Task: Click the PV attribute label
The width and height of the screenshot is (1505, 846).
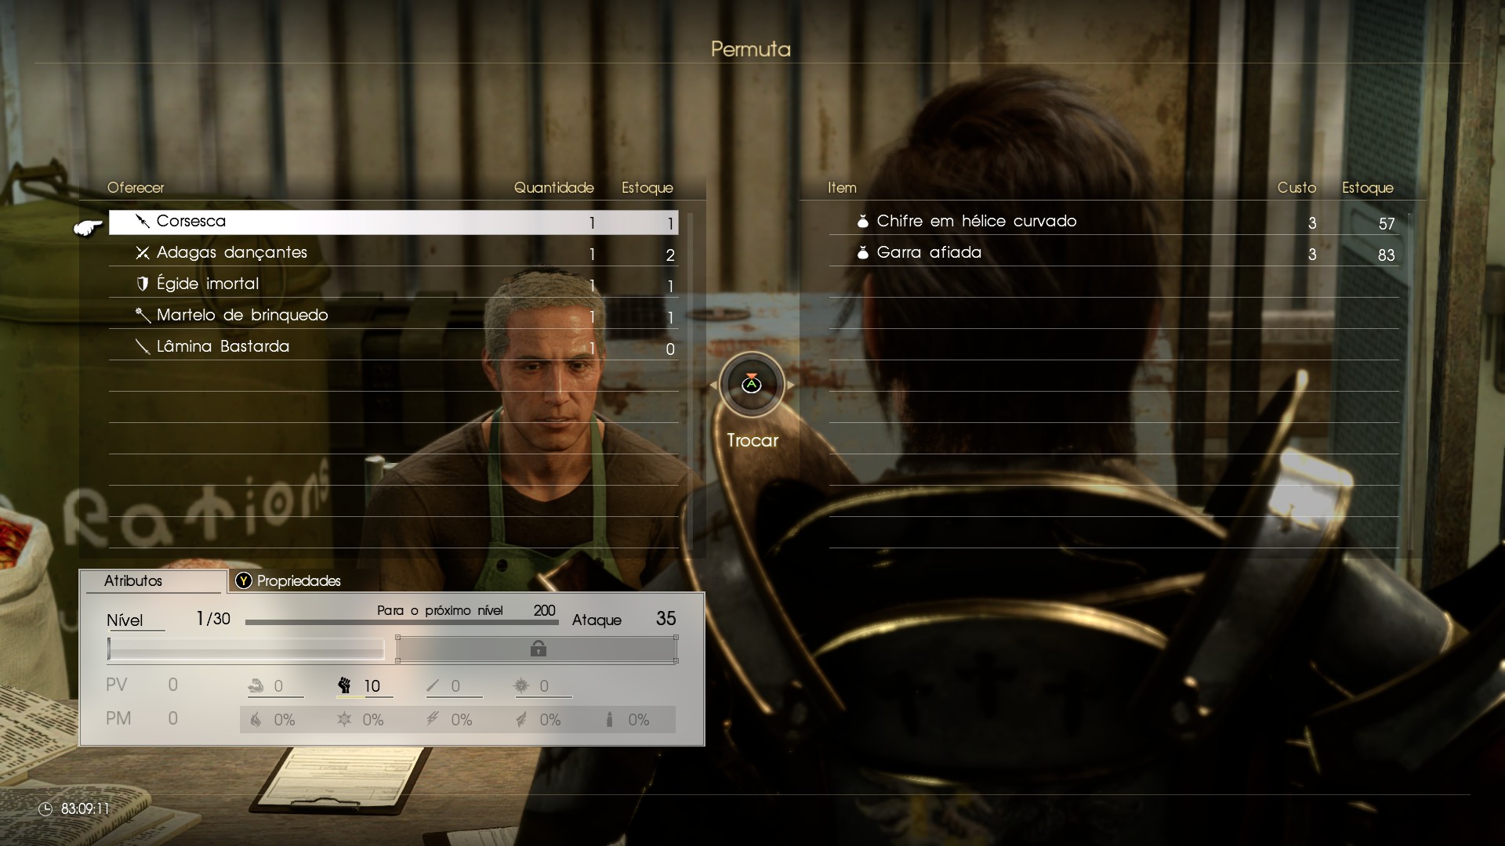Action: click(116, 685)
